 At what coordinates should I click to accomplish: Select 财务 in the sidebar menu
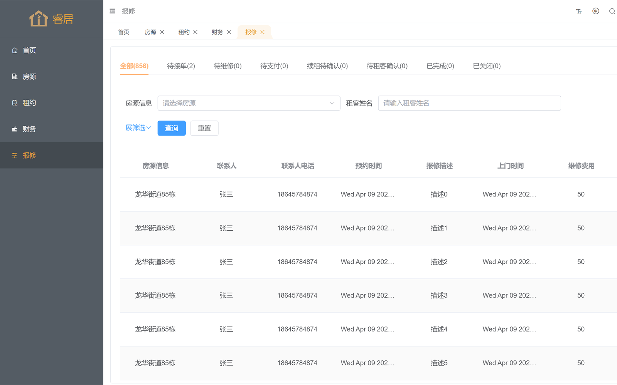(29, 129)
